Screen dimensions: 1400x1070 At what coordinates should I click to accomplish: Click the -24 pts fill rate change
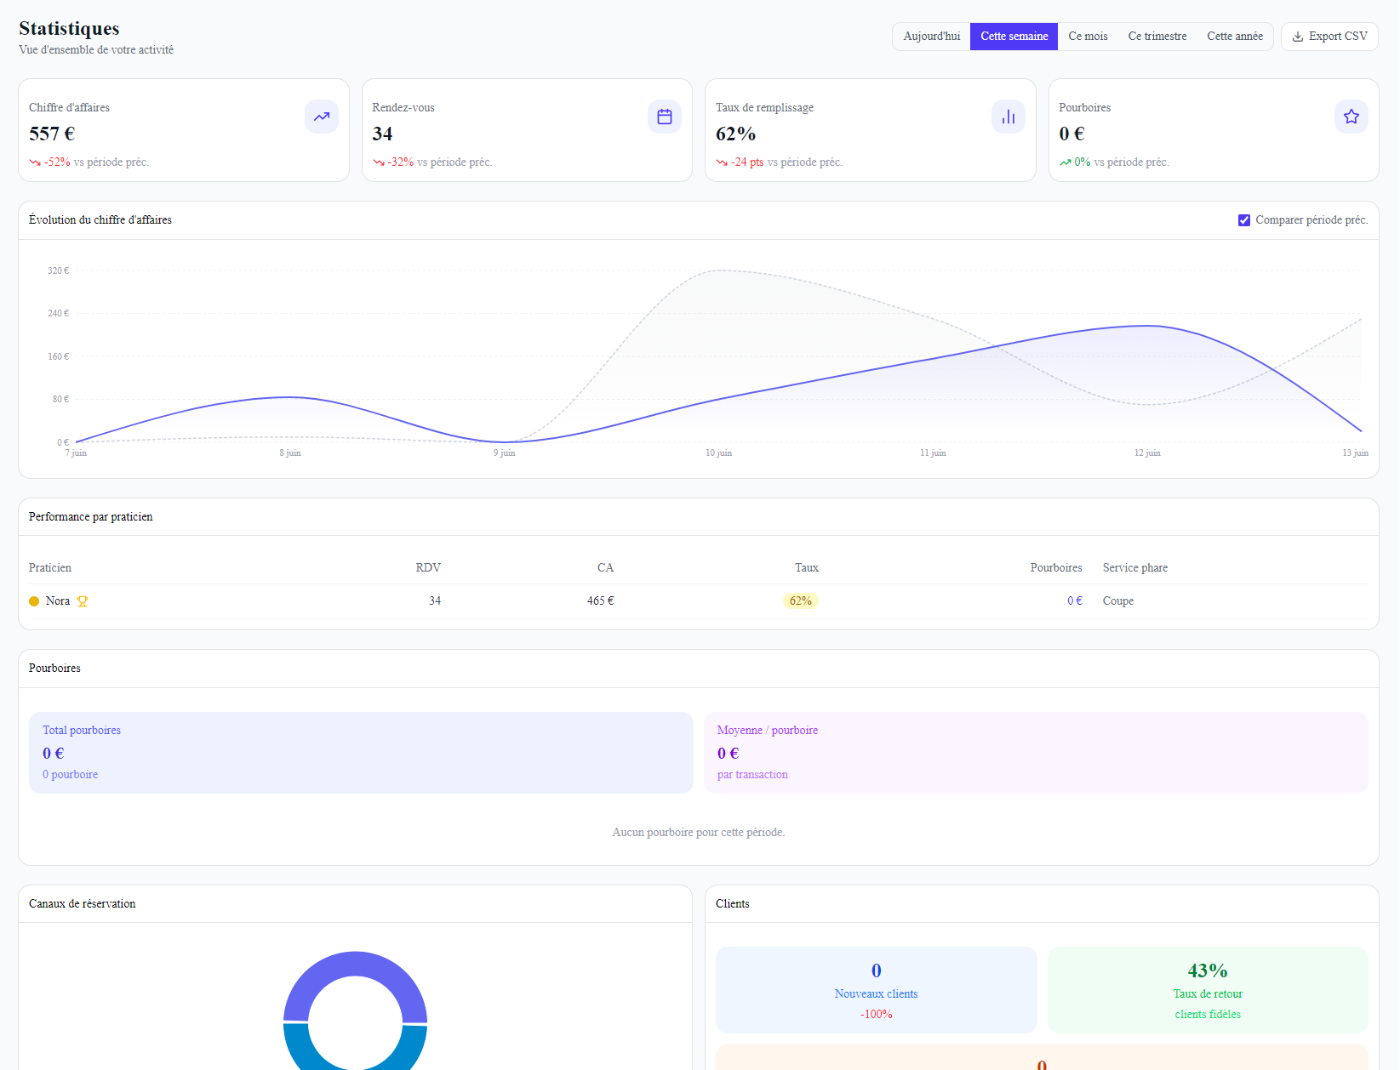[x=747, y=162]
